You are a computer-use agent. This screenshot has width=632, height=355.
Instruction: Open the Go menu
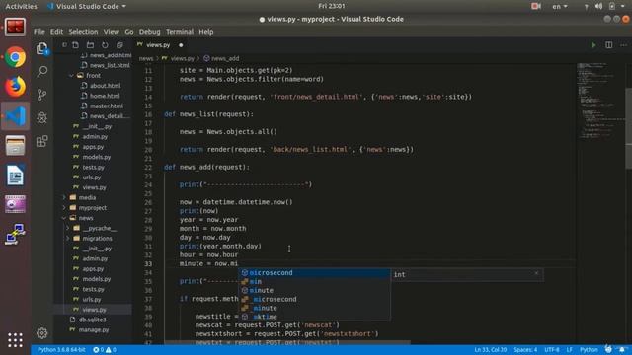click(129, 32)
